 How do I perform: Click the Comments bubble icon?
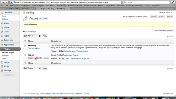click(x=2, y=40)
